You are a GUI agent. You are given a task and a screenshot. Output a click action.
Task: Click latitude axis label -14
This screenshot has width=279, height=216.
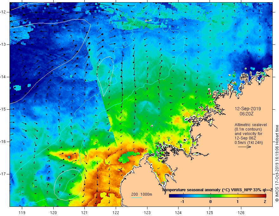point(3,77)
